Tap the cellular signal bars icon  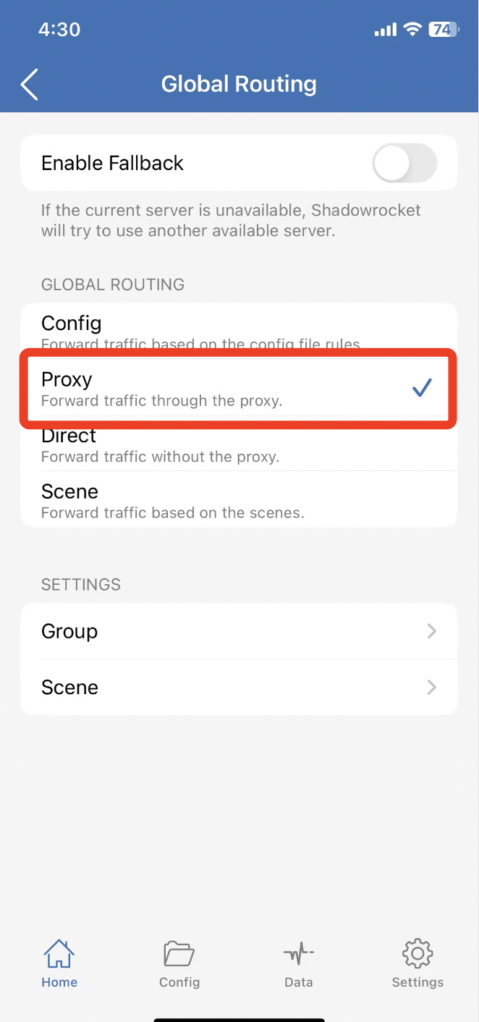coord(386,30)
